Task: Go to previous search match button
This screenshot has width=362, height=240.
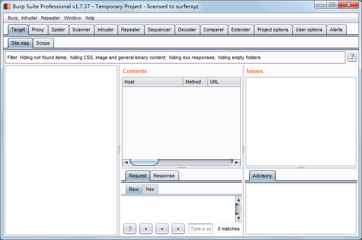Action: click(146, 229)
